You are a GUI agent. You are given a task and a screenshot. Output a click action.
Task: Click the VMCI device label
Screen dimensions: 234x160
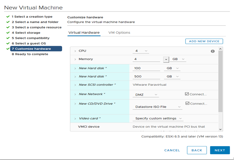coord(89,127)
